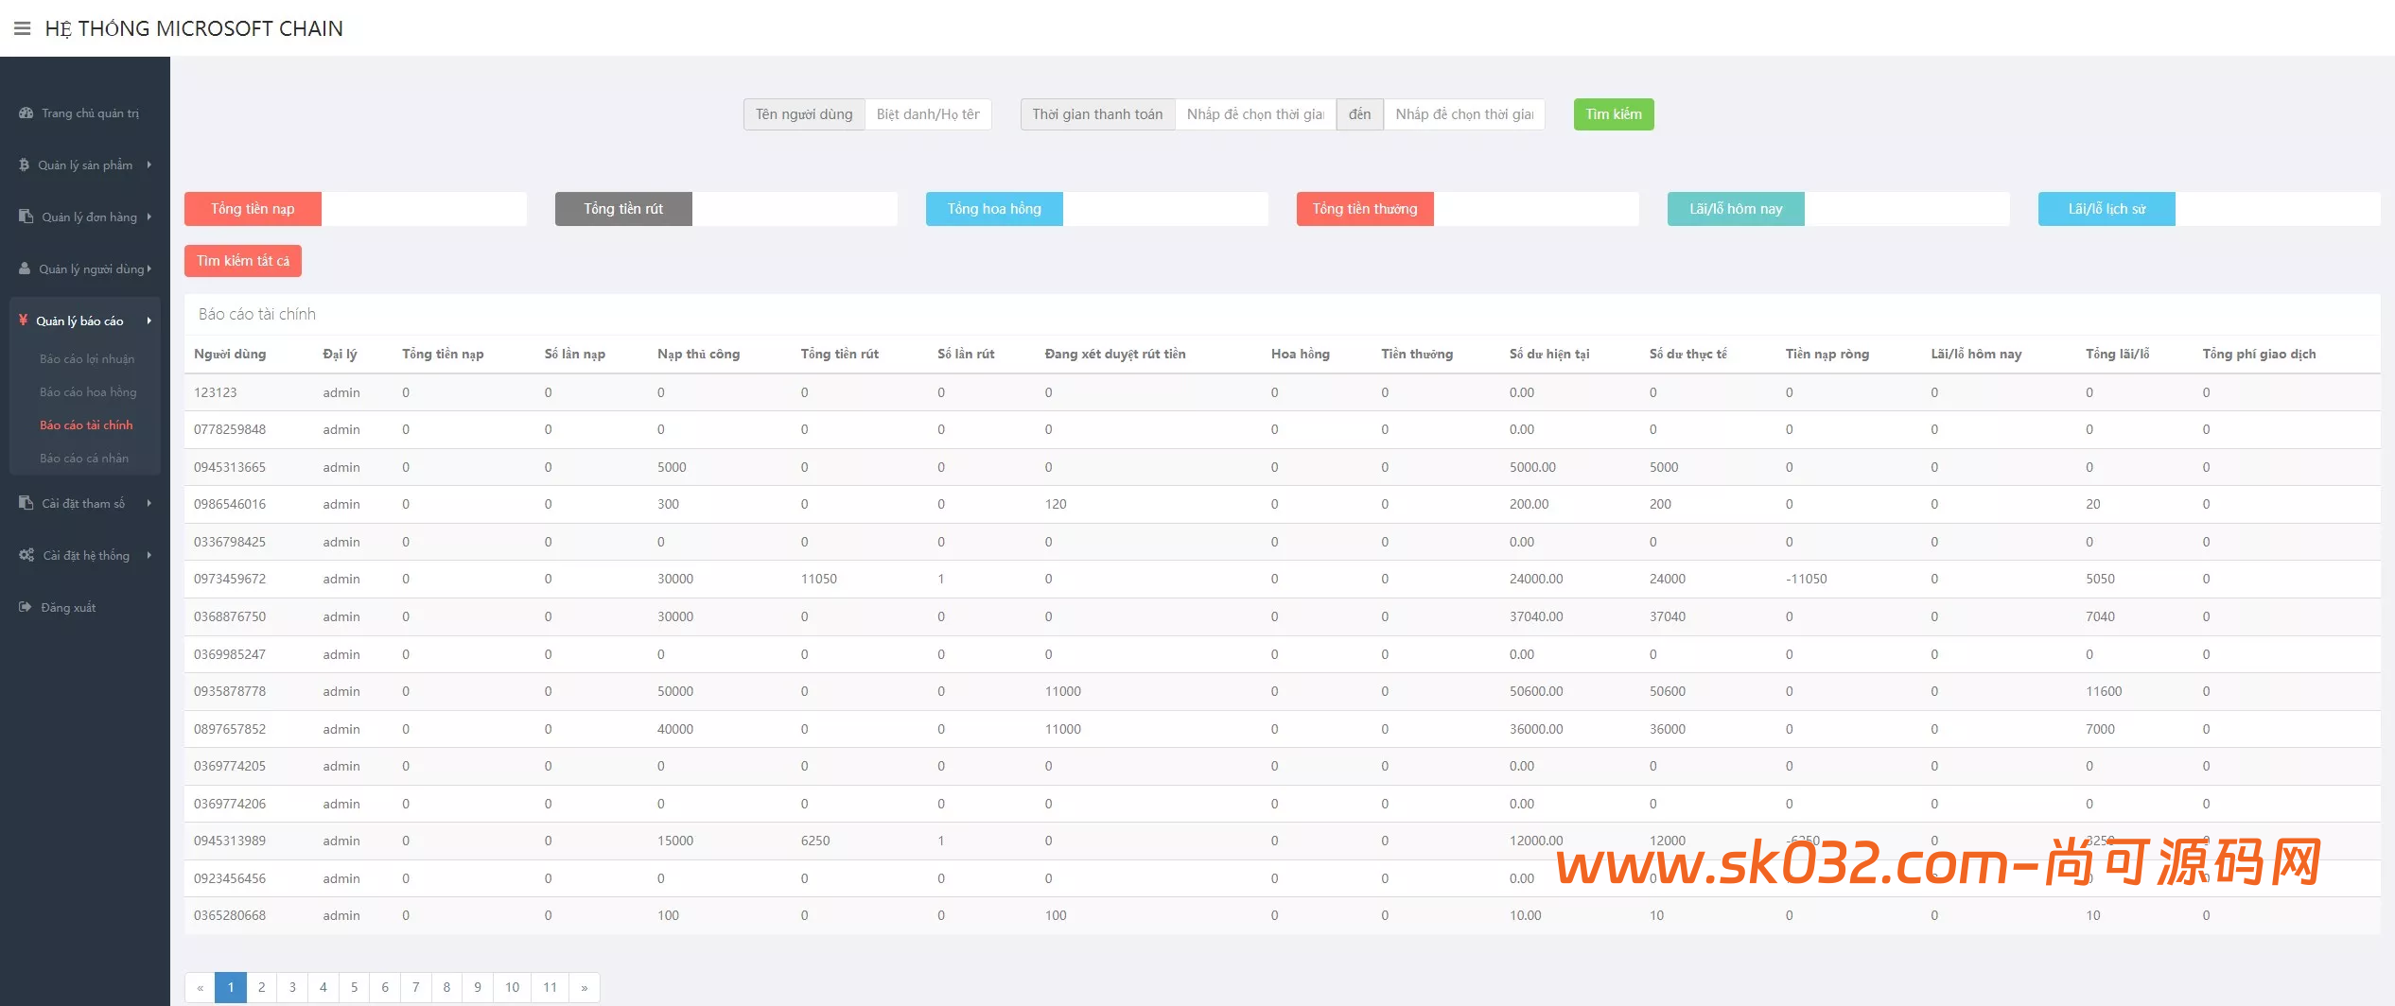2395x1006 pixels.
Task: Click the yen icon beside Quản lý báo cáo
Action: tap(23, 321)
